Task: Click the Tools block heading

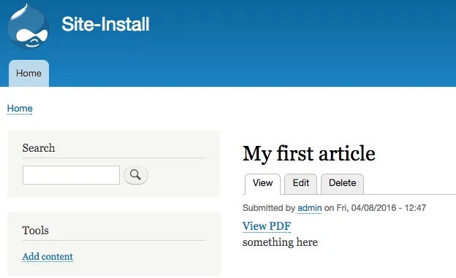Action: coord(36,231)
